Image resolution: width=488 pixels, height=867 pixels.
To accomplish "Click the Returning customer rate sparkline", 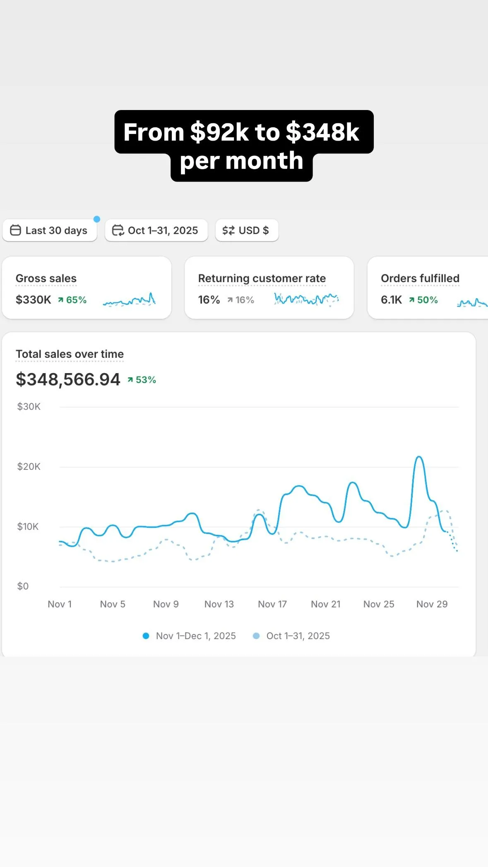I will 306,299.
